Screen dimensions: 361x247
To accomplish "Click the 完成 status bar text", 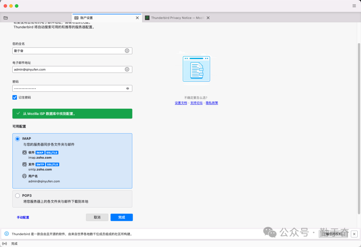I will tap(14, 244).
